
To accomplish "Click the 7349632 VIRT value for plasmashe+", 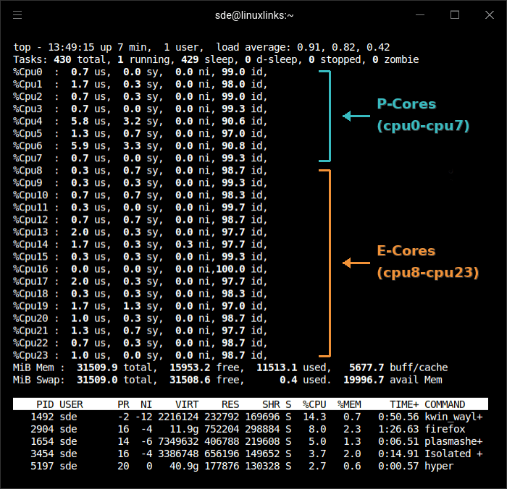I will click(178, 442).
